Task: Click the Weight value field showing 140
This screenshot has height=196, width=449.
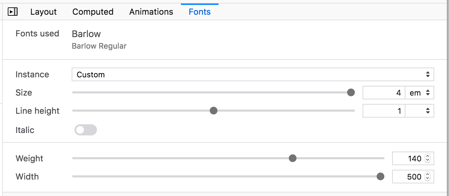Action: point(413,159)
